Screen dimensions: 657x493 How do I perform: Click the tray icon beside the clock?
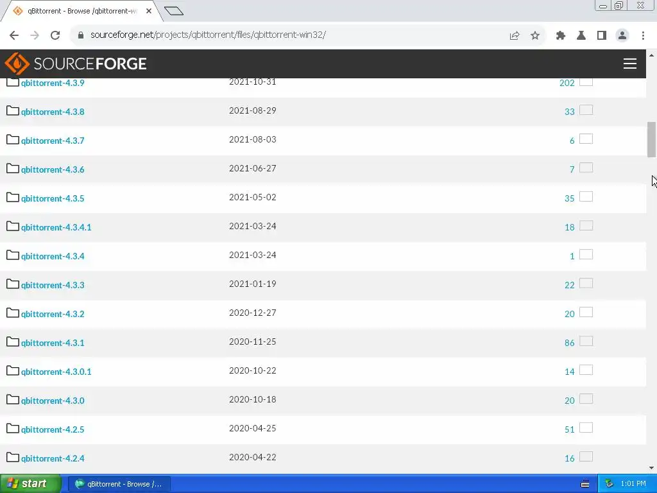(610, 484)
